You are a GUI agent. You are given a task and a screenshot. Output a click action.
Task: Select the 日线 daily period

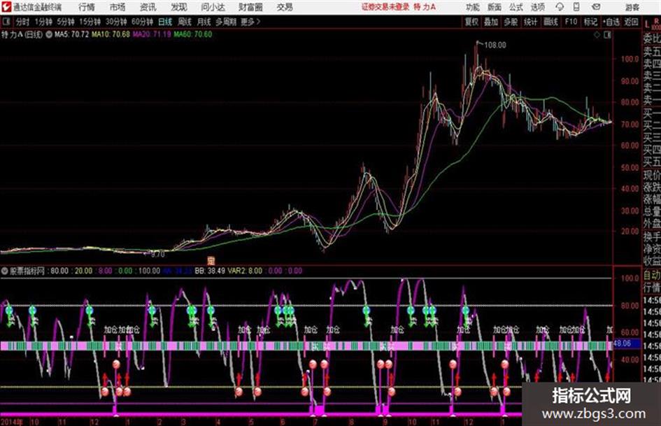click(x=165, y=22)
